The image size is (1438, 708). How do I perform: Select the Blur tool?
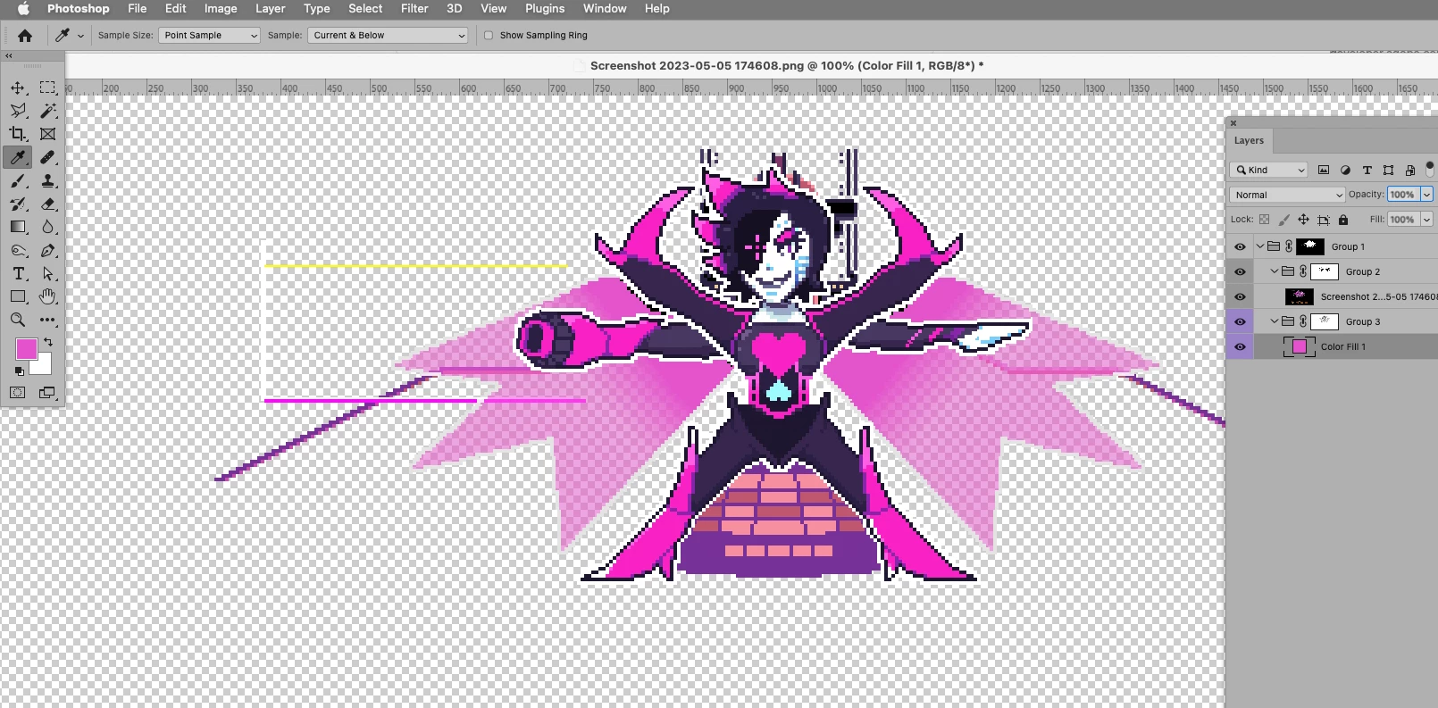[x=48, y=227]
